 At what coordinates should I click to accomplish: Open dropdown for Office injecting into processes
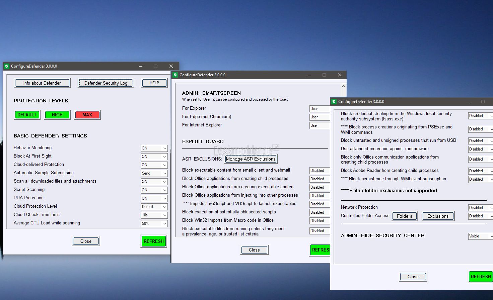(320, 196)
